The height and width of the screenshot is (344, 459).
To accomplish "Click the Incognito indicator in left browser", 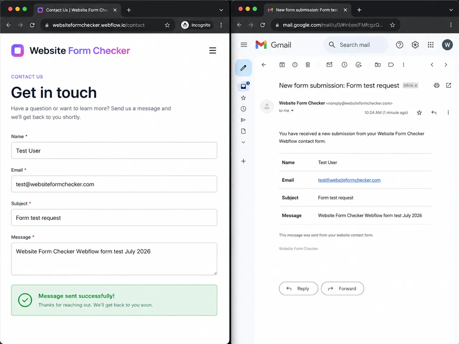I will coord(196,25).
